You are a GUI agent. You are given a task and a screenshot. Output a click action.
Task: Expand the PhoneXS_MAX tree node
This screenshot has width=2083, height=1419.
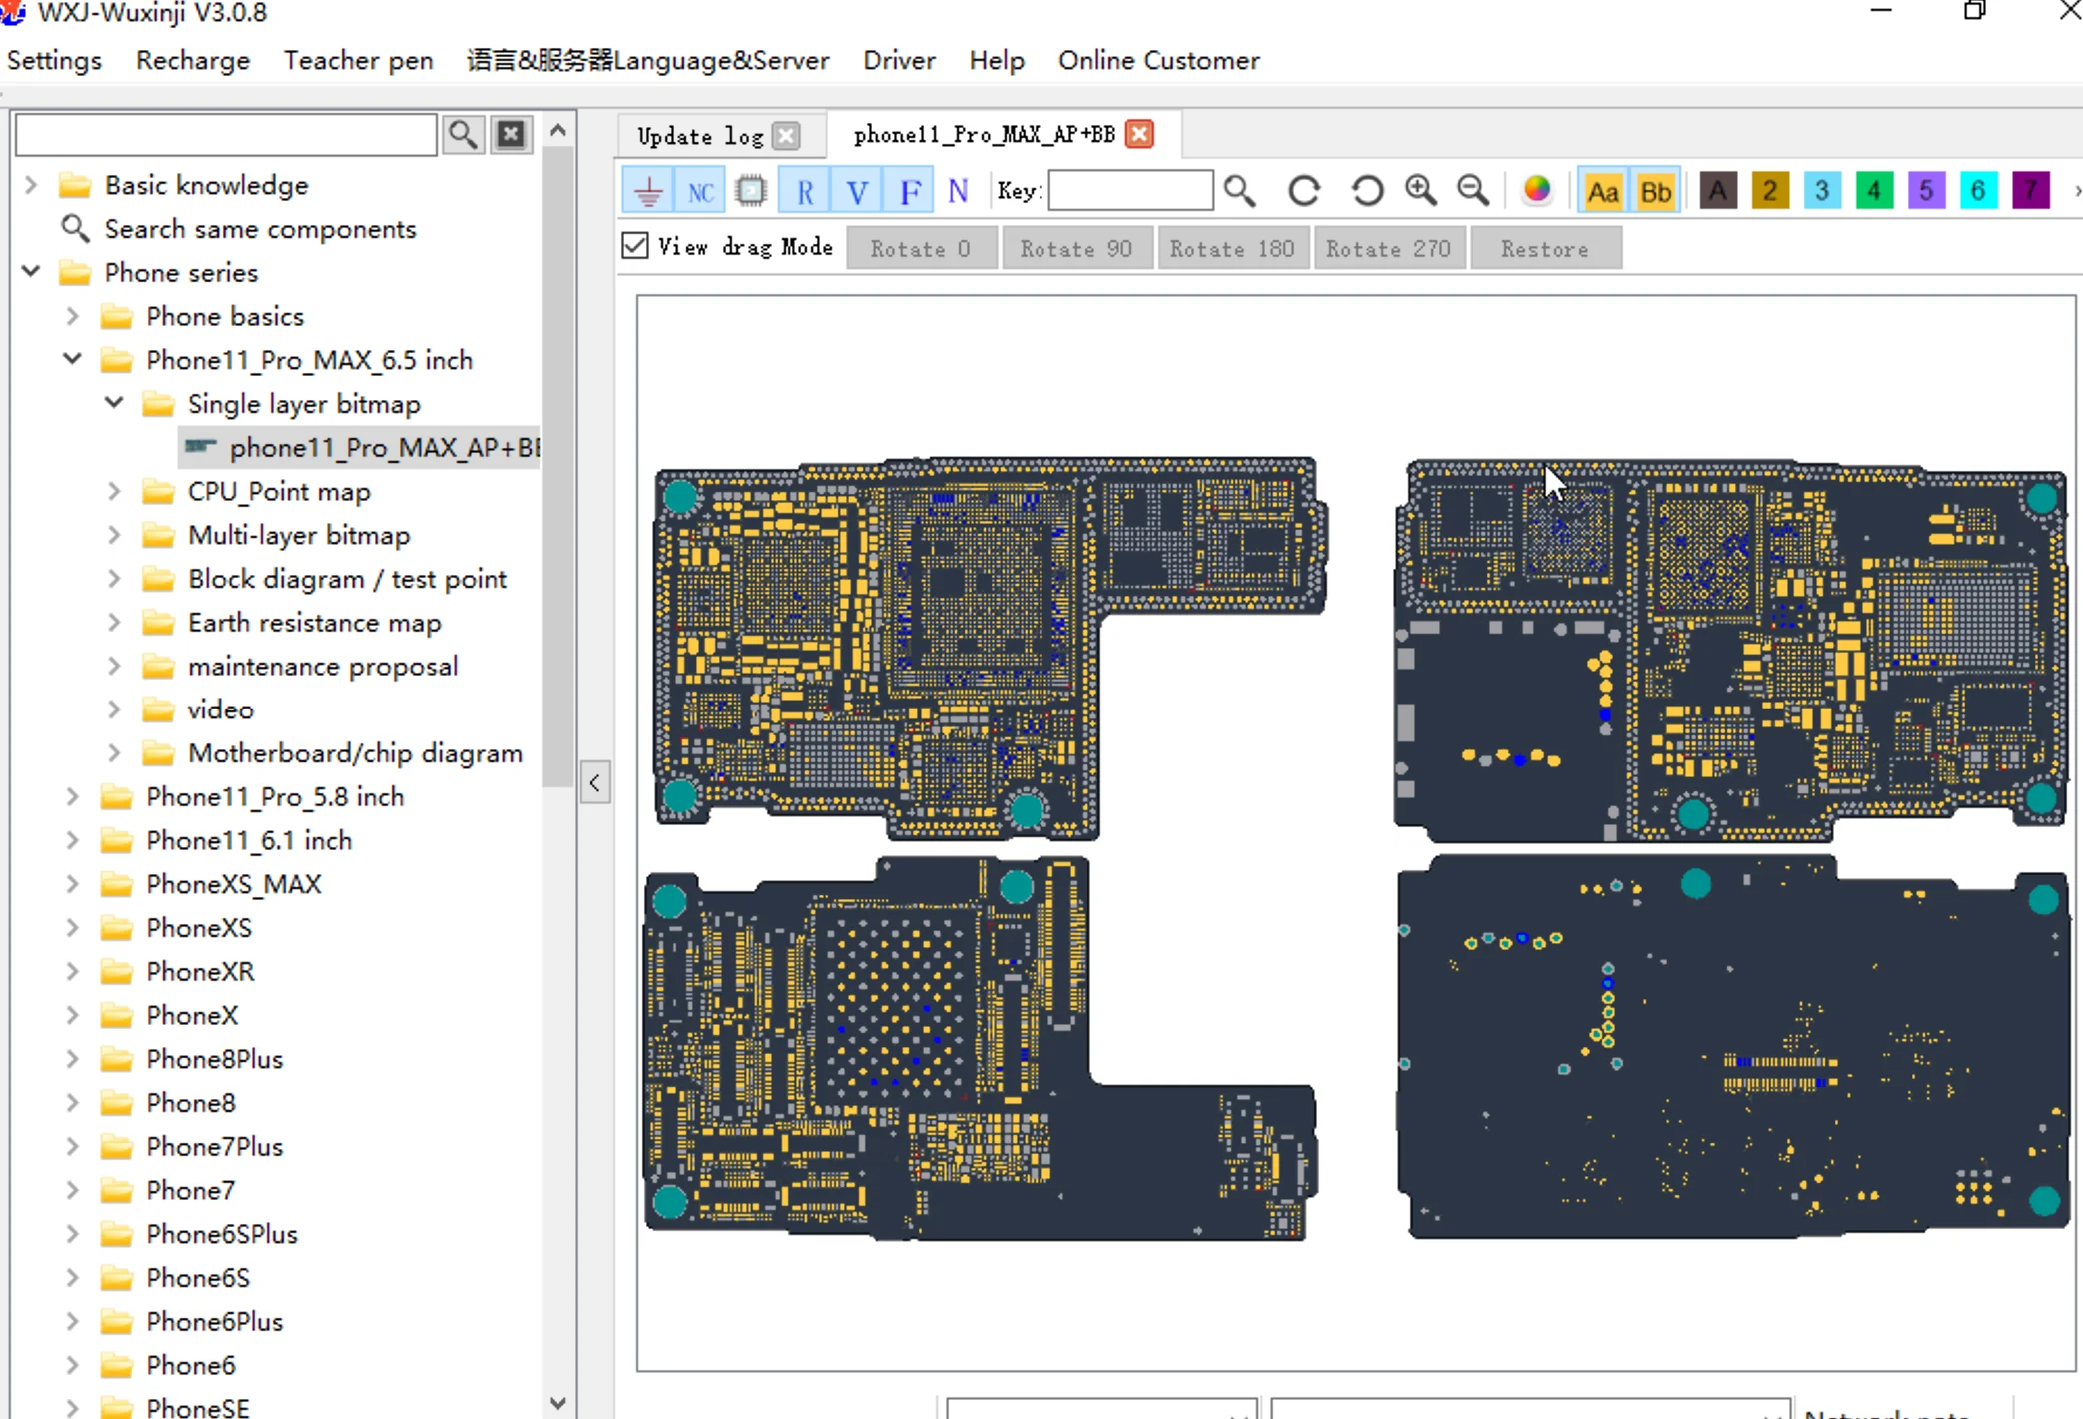point(73,884)
